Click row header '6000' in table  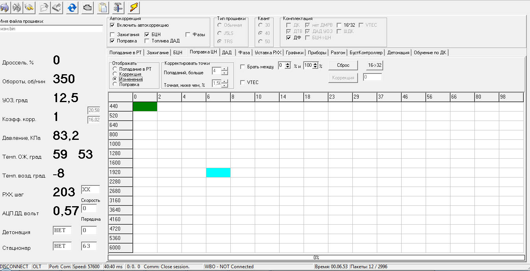pyautogui.click(x=120, y=248)
